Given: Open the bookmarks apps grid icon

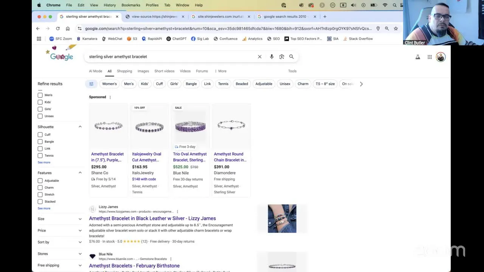Looking at the screenshot, I should point(39,39).
